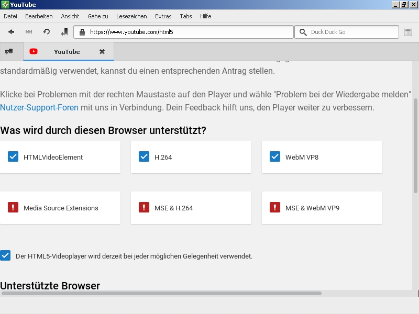Screen dimensions: 419x314
Task: Click the Media Source Extensions warning icon
Action: click(13, 208)
